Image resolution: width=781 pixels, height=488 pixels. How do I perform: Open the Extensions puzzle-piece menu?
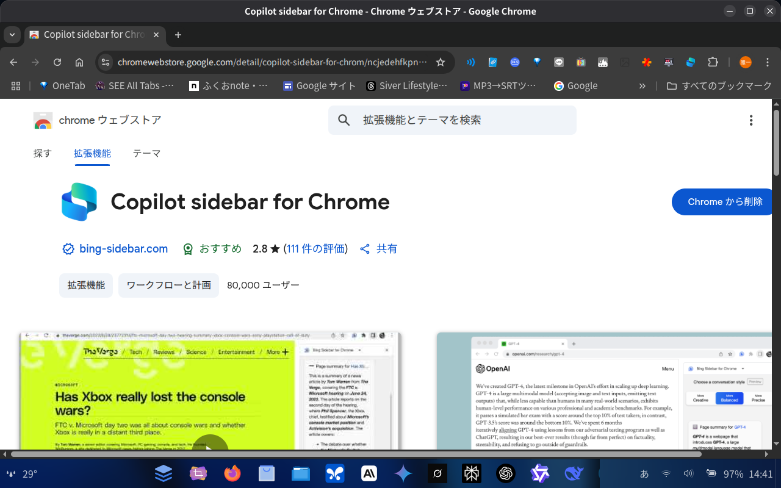[713, 62]
